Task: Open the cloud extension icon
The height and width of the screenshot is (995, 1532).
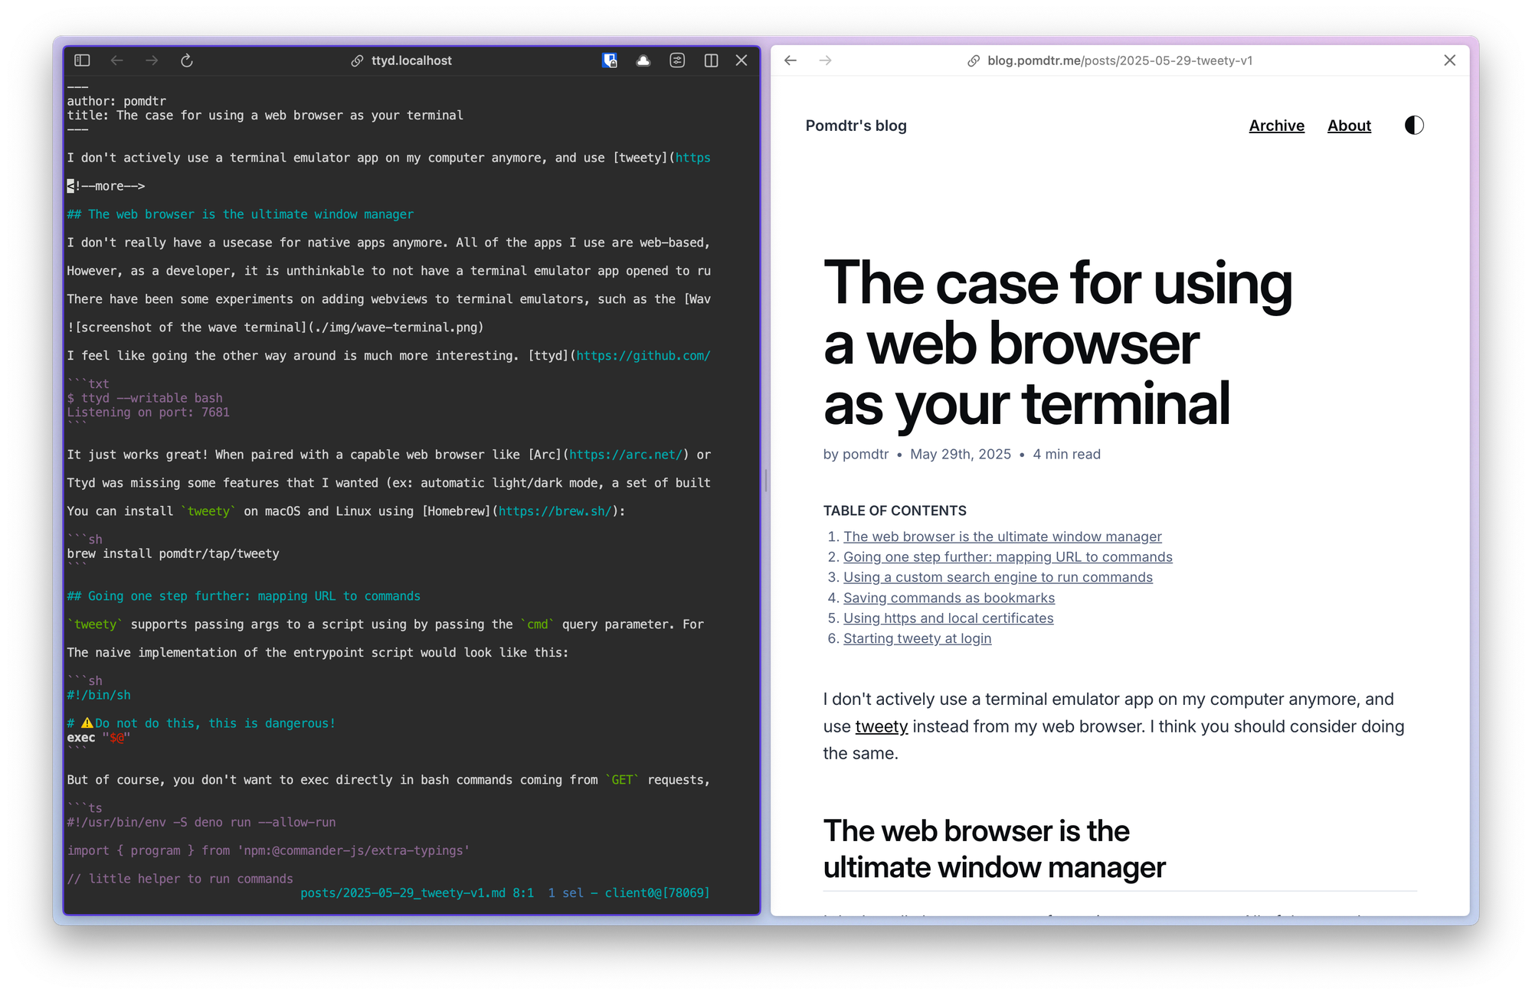Action: [x=643, y=60]
